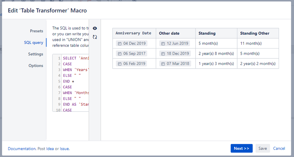
Task: Open the Settings tab
Action: coord(36,54)
